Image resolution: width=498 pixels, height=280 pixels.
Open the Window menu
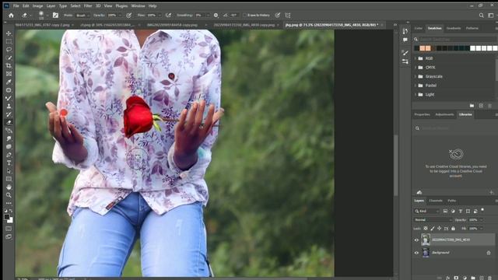[x=138, y=5]
